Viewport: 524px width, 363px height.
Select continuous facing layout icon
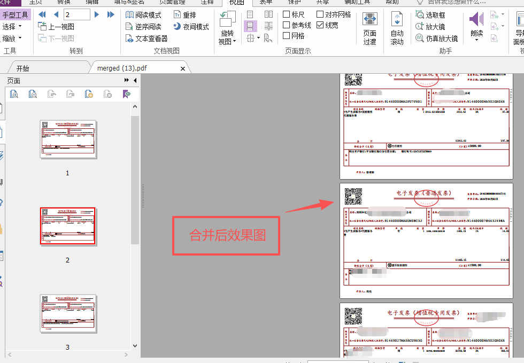pyautogui.click(x=268, y=26)
